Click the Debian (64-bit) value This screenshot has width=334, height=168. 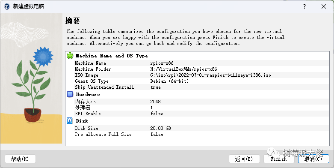click(x=169, y=81)
